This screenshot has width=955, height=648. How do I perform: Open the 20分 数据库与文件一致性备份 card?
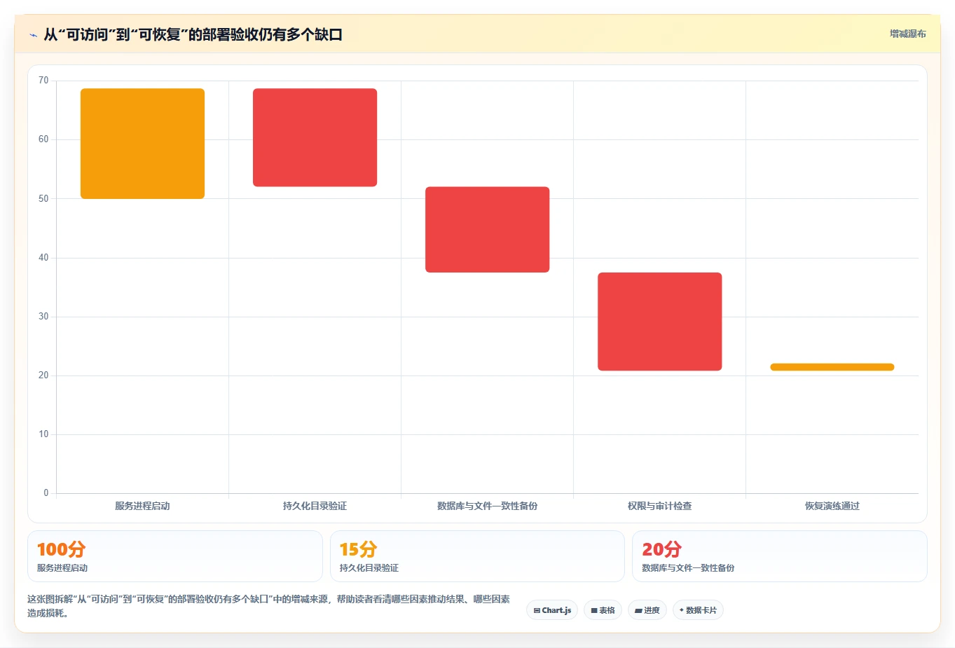(779, 556)
